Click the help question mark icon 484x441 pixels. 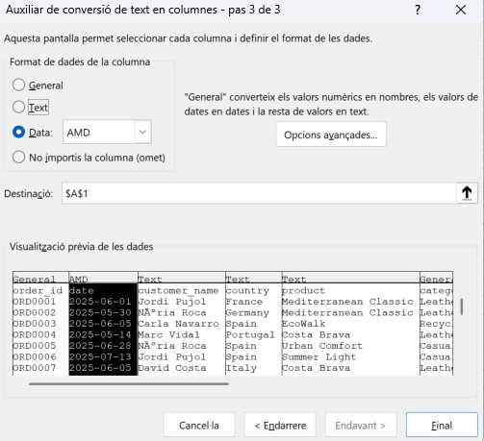click(x=418, y=10)
